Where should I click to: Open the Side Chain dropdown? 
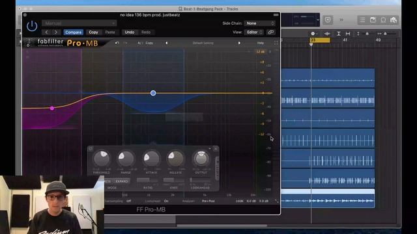click(259, 23)
